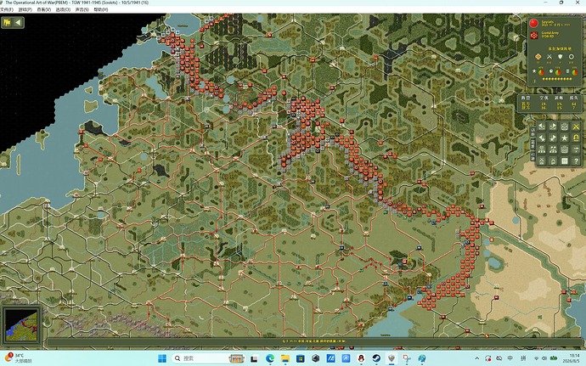Click the crossed swords icon in unit panel

click(x=549, y=57)
